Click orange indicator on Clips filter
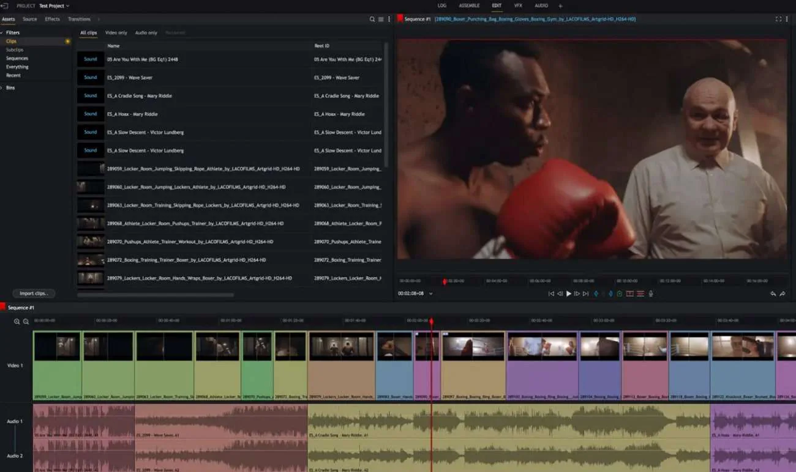This screenshot has height=472, width=796. click(x=67, y=41)
